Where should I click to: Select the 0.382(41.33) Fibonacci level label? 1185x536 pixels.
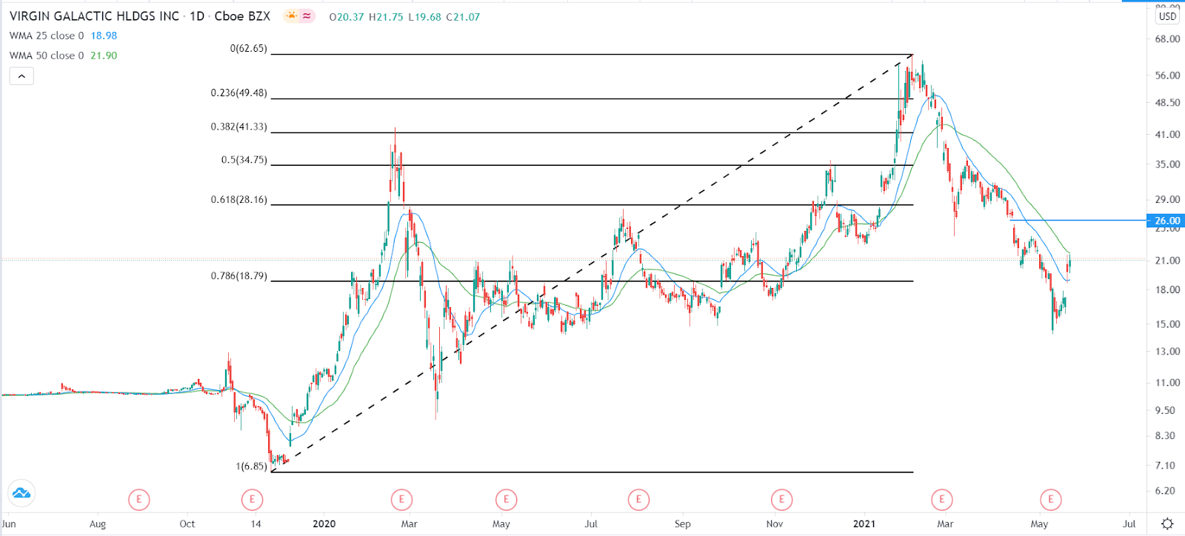(238, 127)
